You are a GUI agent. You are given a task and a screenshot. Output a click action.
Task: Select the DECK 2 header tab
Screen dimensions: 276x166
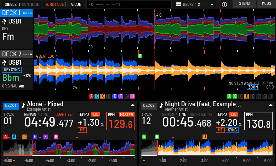(17, 54)
